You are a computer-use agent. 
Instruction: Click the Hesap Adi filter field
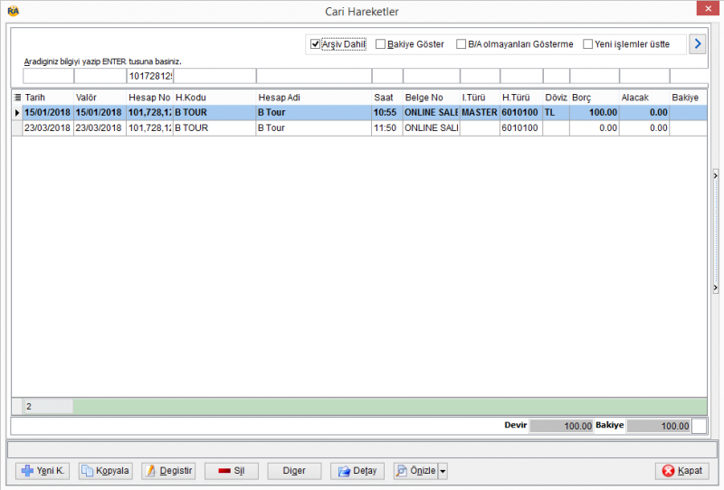(314, 76)
